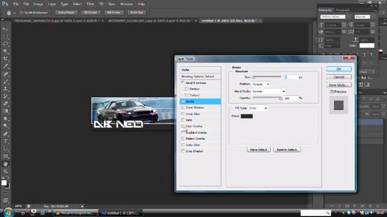Uncheck the Stroke style checkbox

[183, 101]
